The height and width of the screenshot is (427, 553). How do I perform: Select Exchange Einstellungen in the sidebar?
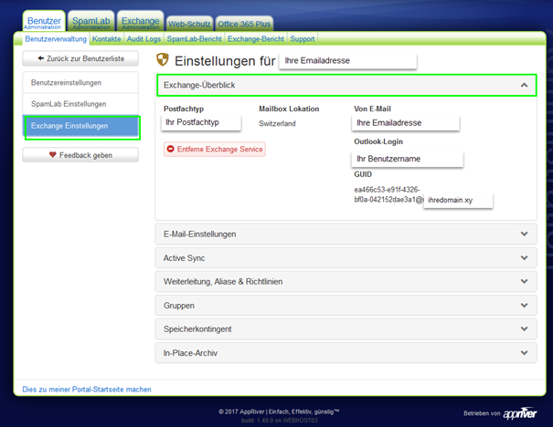pos(80,126)
